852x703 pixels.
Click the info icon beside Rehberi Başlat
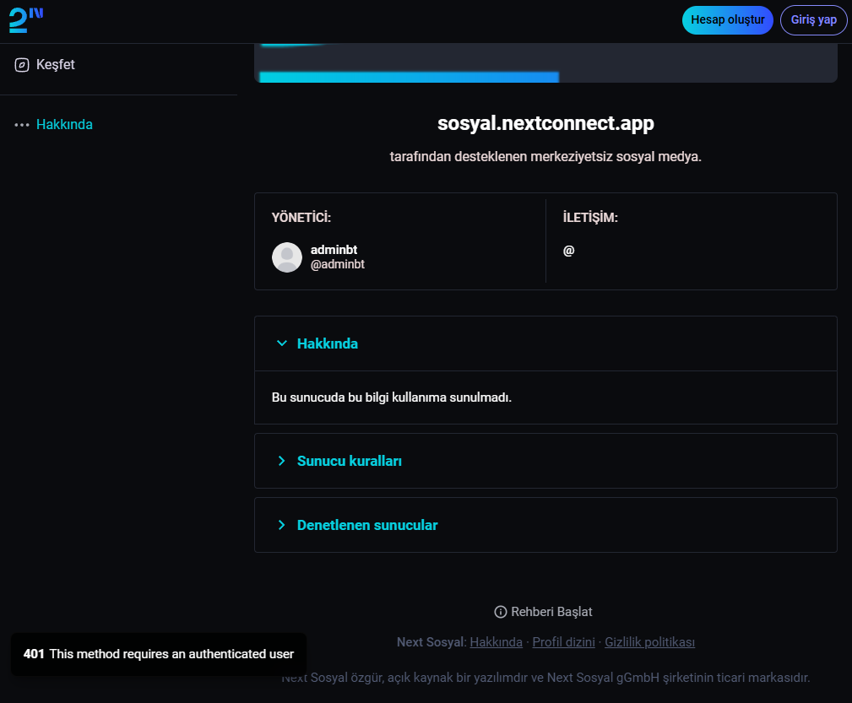pyautogui.click(x=501, y=612)
